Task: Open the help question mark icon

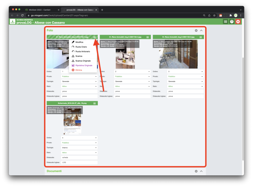Action: [232, 21]
